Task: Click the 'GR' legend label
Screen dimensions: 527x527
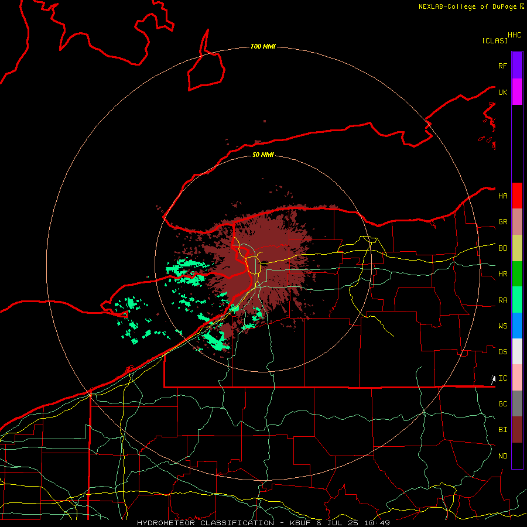Action: coord(502,222)
